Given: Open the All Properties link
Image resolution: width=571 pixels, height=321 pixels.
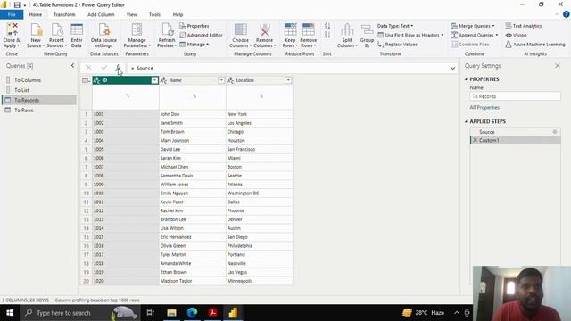Looking at the screenshot, I should click(x=484, y=107).
